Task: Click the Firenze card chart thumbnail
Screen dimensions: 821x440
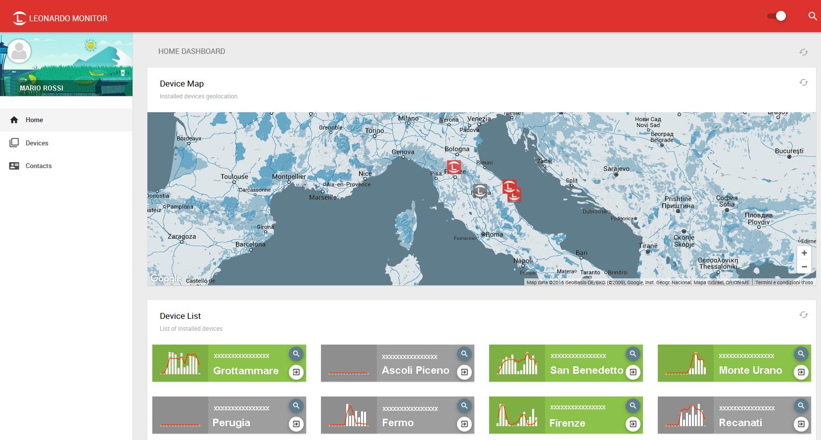Action: pos(517,415)
